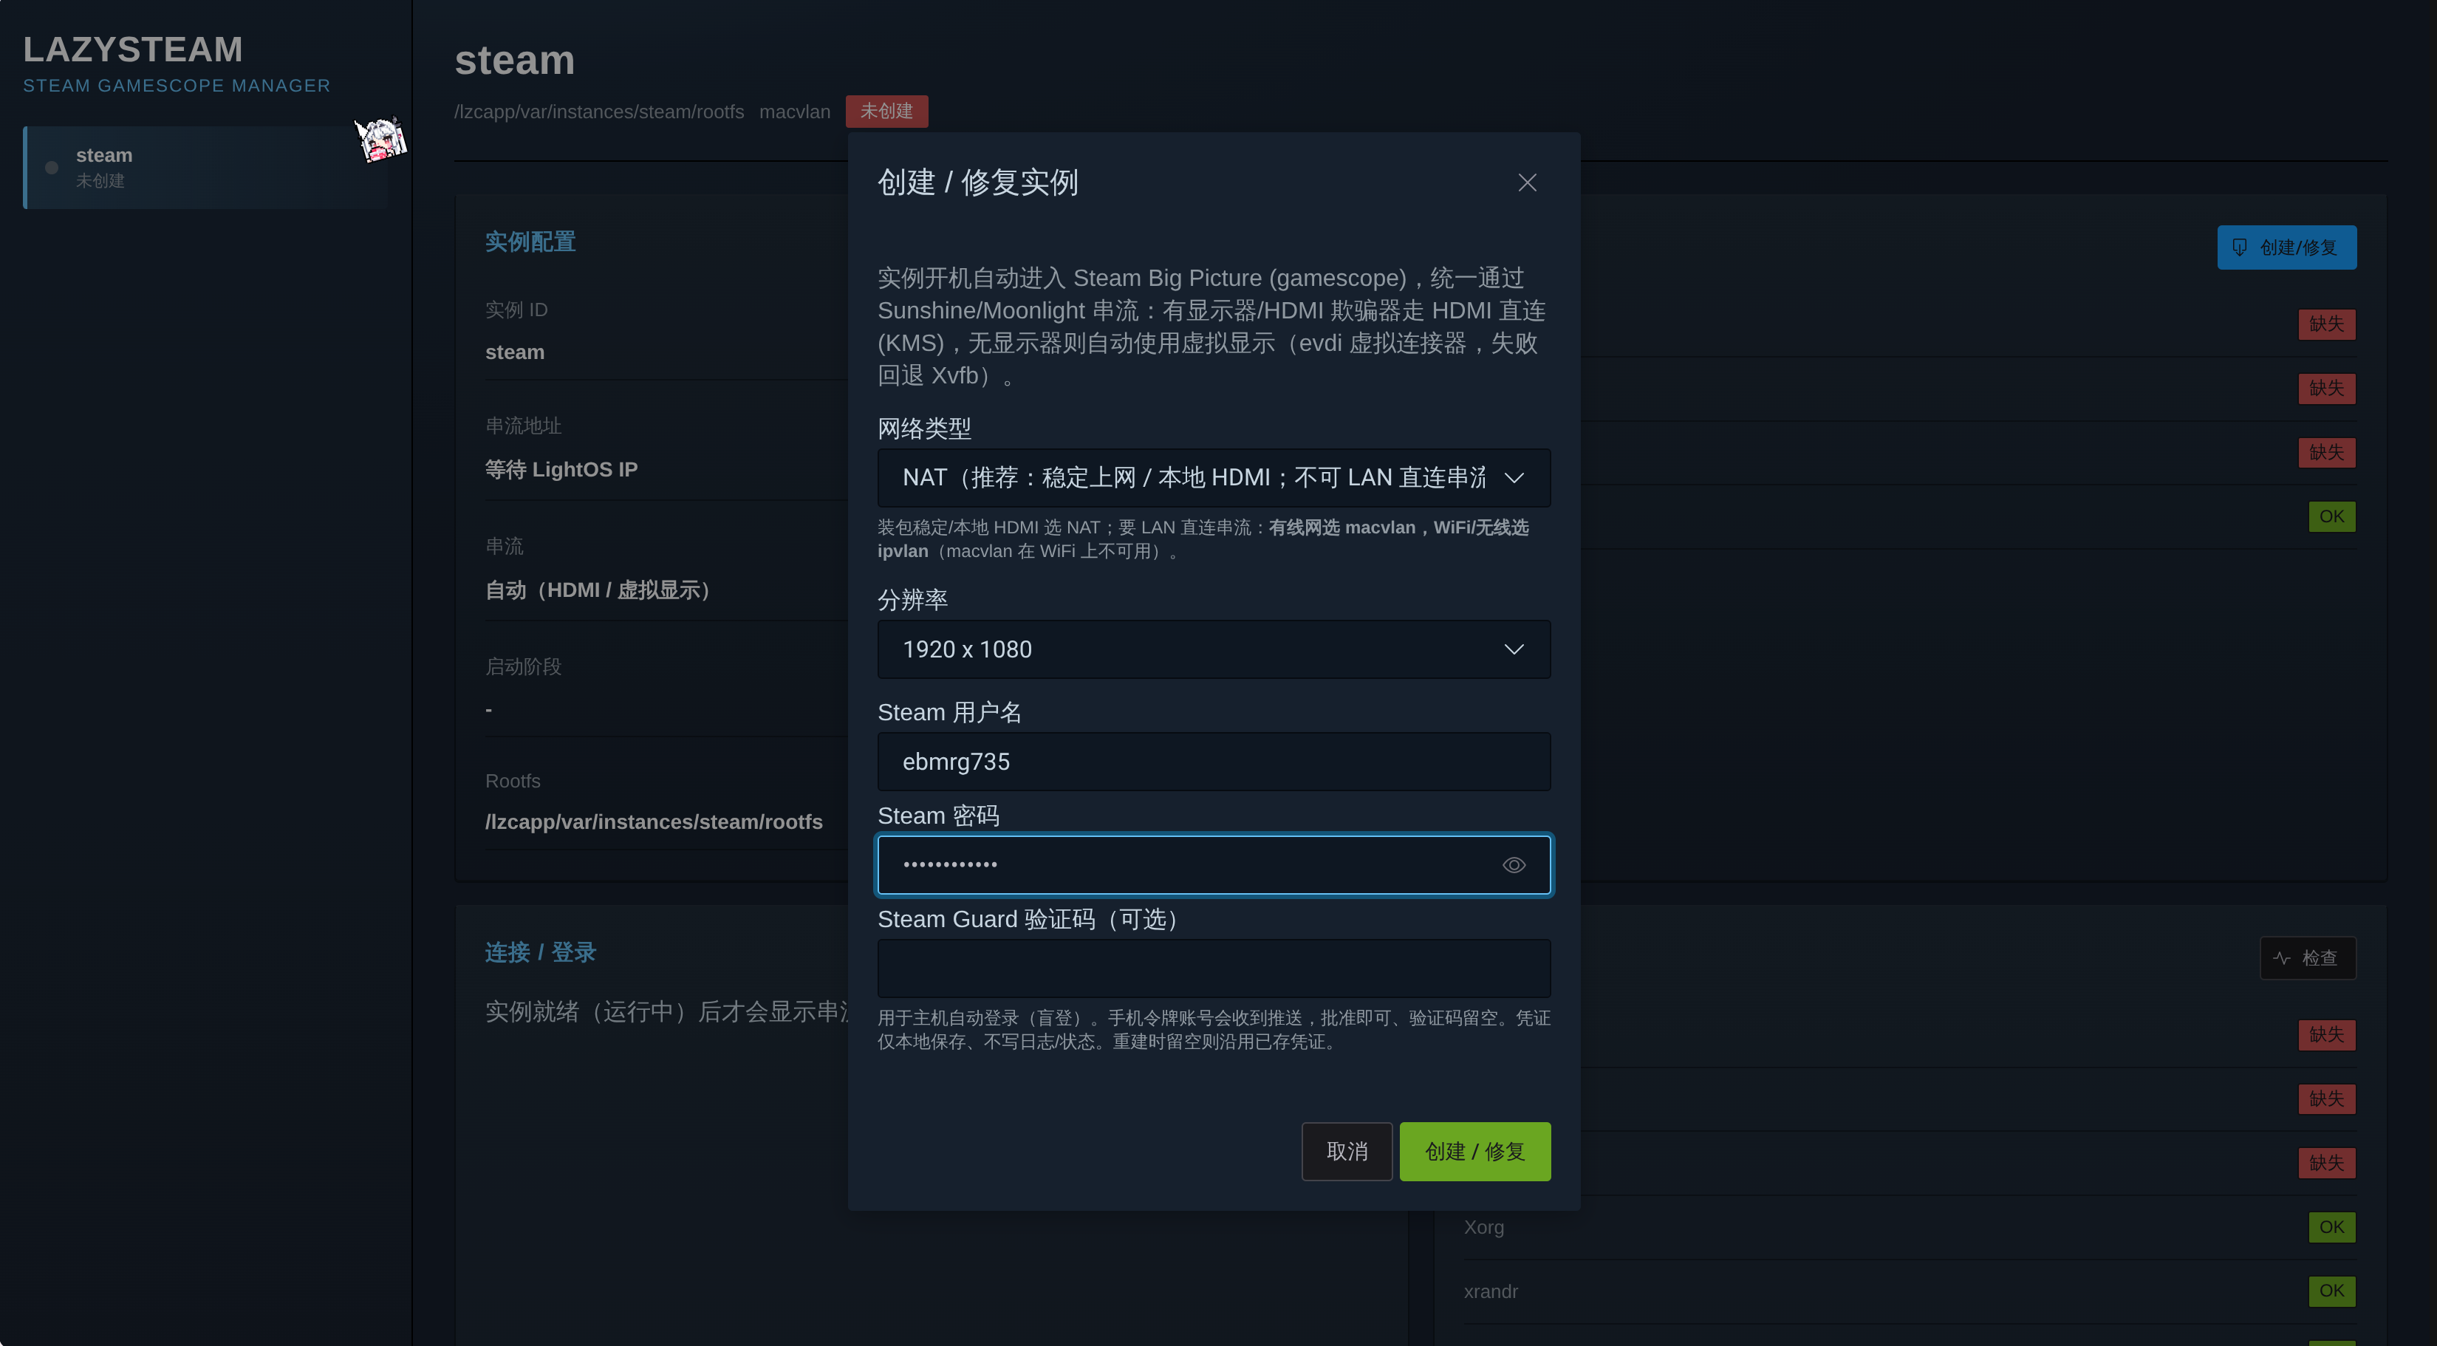This screenshot has width=2437, height=1346.
Task: Focus the Steam 用户名 input field
Action: tap(1214, 762)
